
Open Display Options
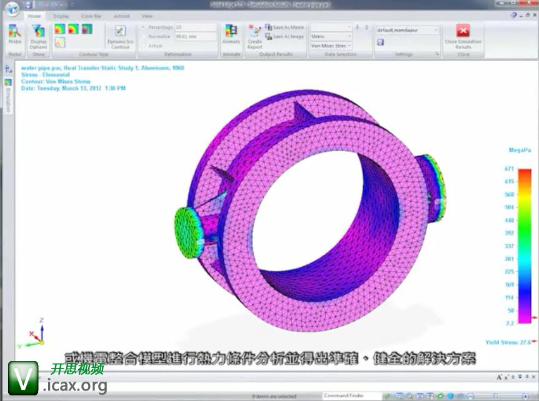[x=38, y=36]
